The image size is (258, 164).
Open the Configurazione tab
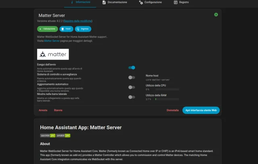150,2
